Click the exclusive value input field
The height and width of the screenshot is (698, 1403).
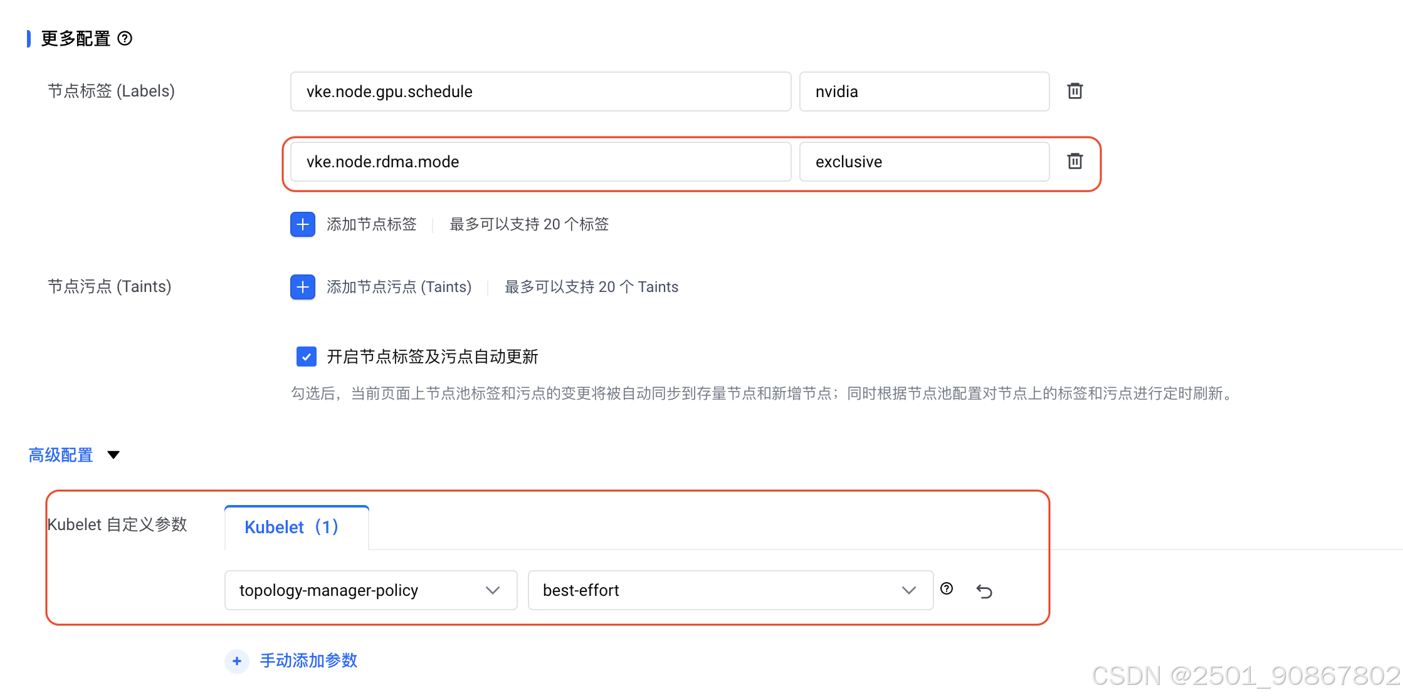[923, 162]
